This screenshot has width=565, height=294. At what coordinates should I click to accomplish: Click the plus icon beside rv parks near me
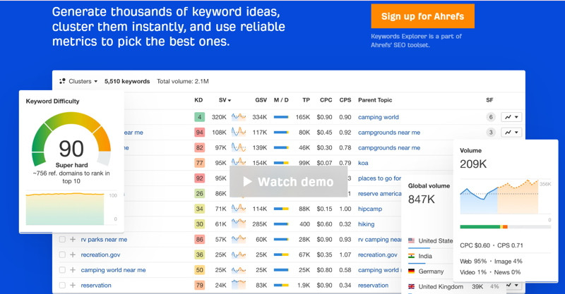[x=73, y=239]
